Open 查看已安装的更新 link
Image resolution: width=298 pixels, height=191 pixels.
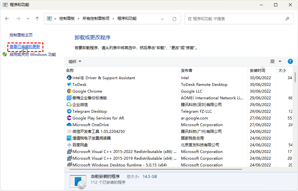25,47
